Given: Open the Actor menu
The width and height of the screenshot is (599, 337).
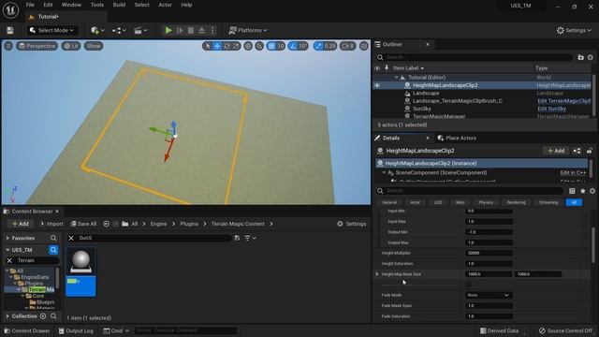Looking at the screenshot, I should coord(165,5).
